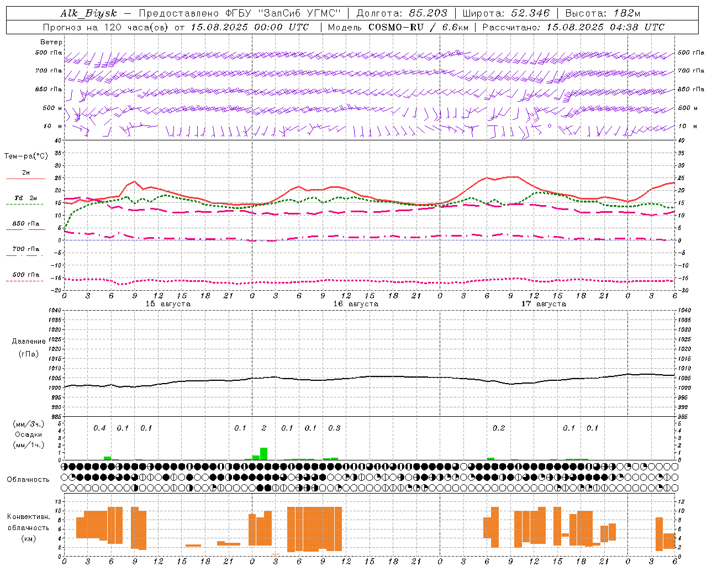Click '700 гПа' entry in temperature legend
707x566 pixels.
coord(26,249)
